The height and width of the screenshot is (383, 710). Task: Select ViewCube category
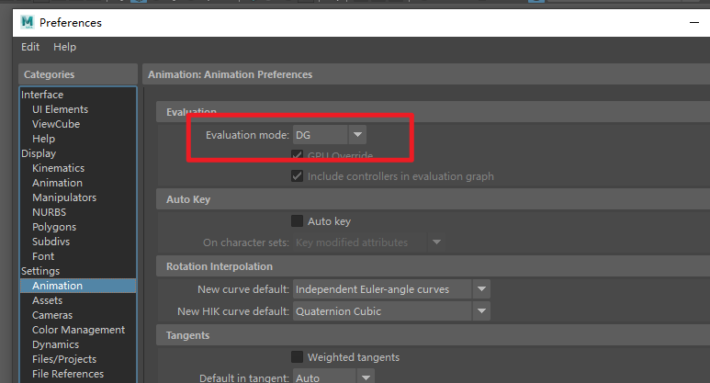click(56, 124)
